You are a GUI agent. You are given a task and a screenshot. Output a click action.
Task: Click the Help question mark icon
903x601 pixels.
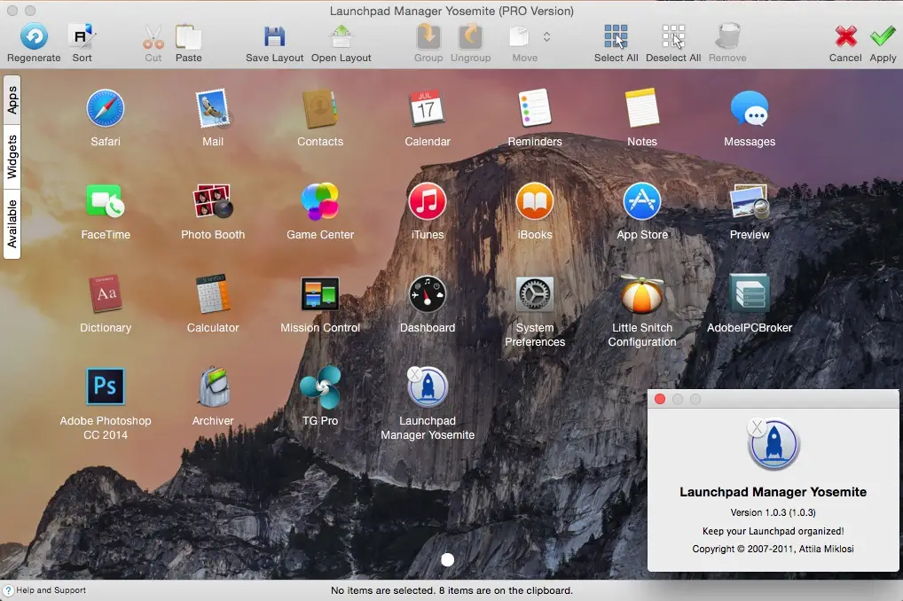pyautogui.click(x=8, y=590)
